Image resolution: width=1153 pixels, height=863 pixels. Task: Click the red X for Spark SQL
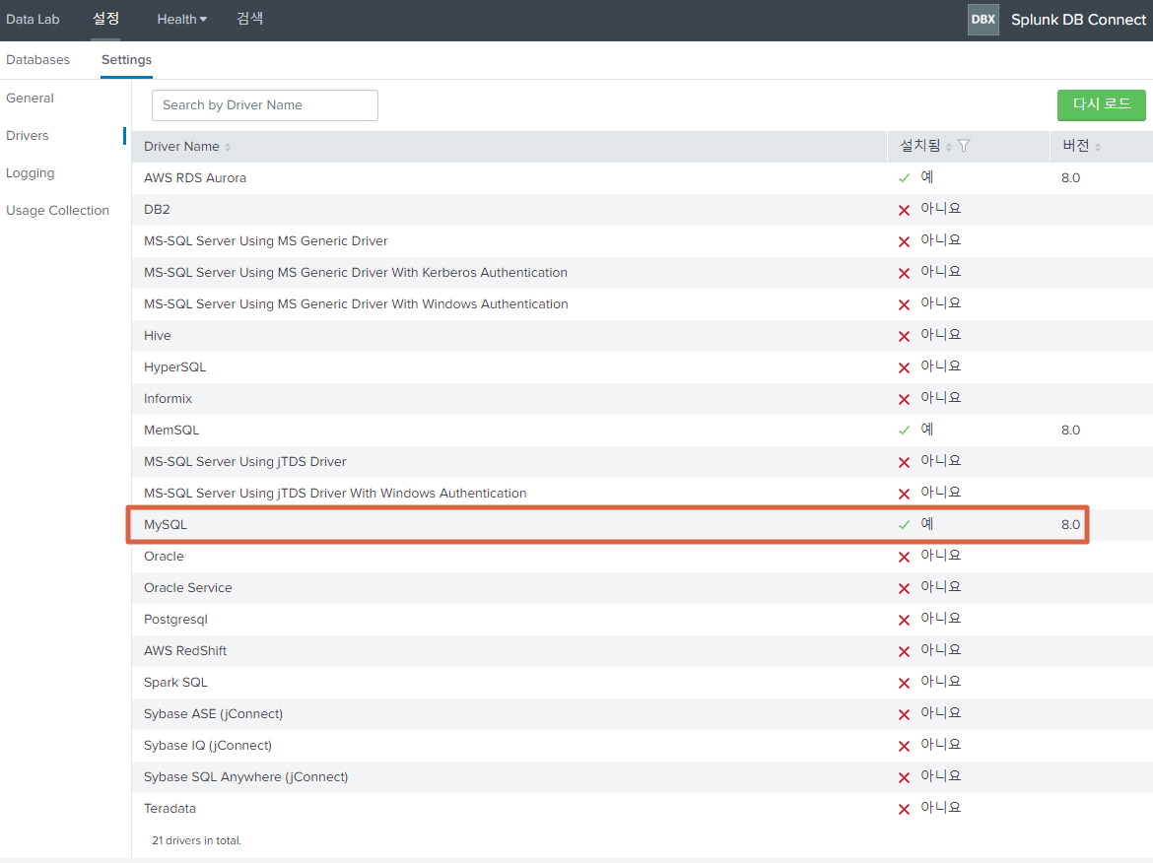[x=905, y=683]
